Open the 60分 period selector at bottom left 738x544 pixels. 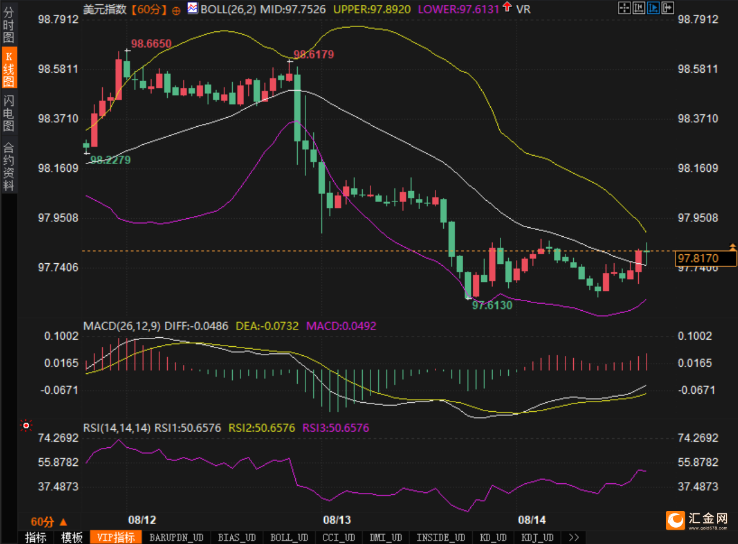tap(49, 522)
